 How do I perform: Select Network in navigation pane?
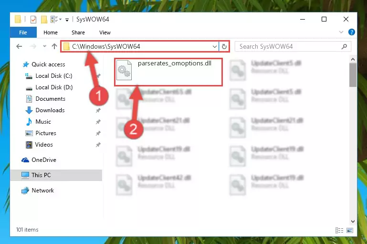pos(42,191)
